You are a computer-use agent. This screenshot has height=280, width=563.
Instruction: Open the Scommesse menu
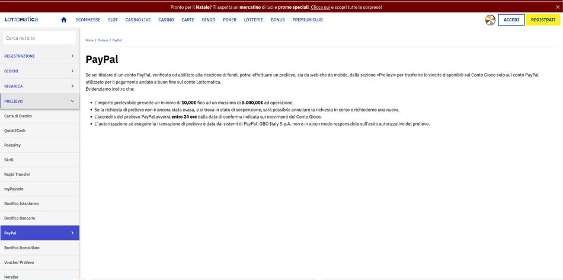pyautogui.click(x=88, y=20)
